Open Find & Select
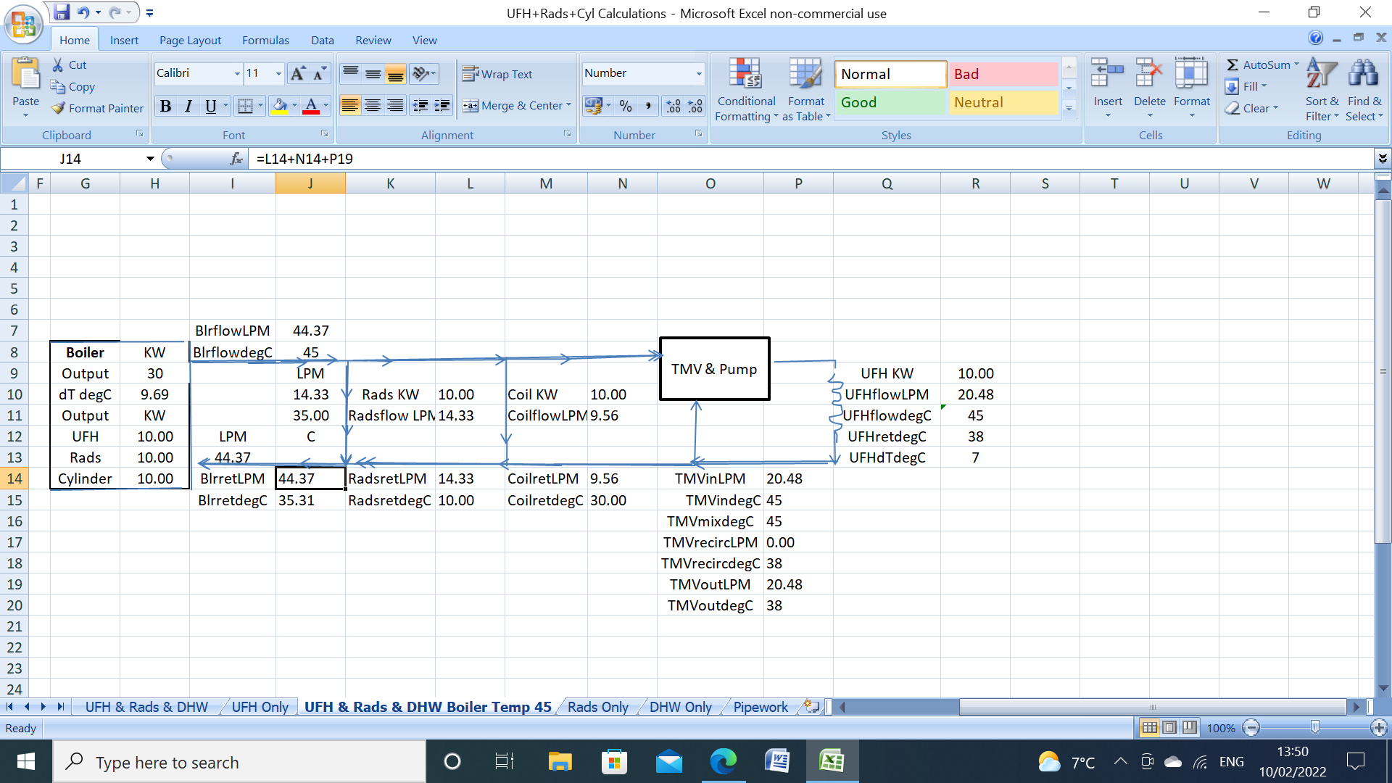The image size is (1392, 783). point(1364,90)
